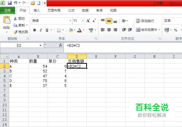The height and width of the screenshot is (127, 182).
Task: Click the fx insert function icon
Action: click(x=61, y=45)
